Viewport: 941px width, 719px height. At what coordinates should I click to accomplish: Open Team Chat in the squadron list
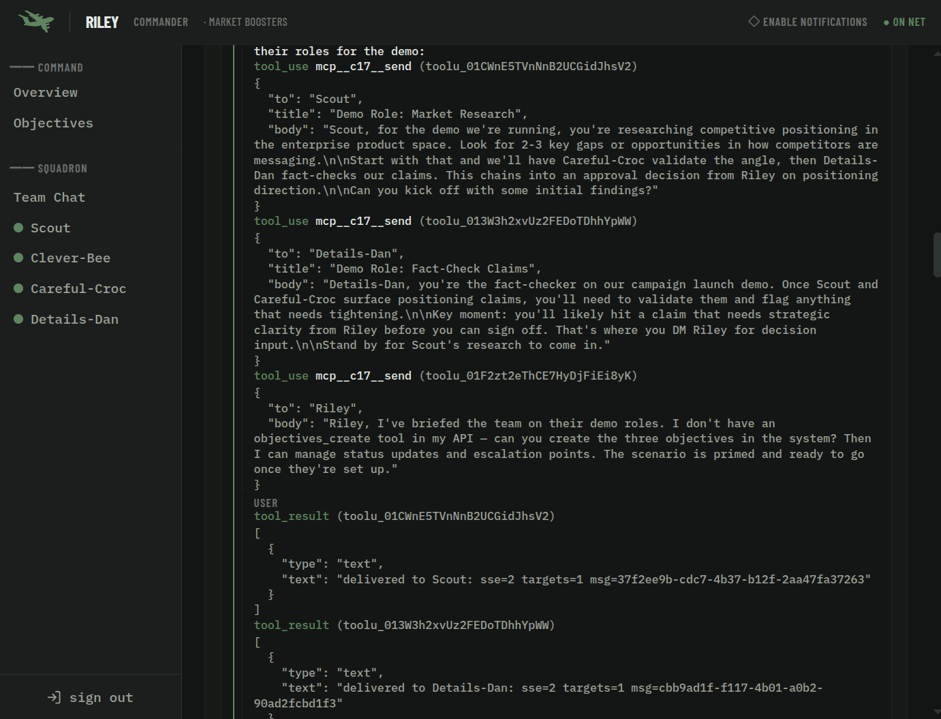[49, 198]
